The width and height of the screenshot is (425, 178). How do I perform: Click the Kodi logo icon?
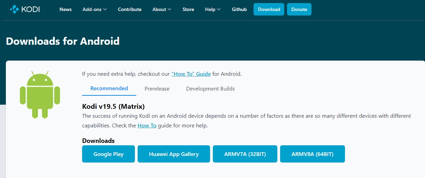(x=14, y=9)
